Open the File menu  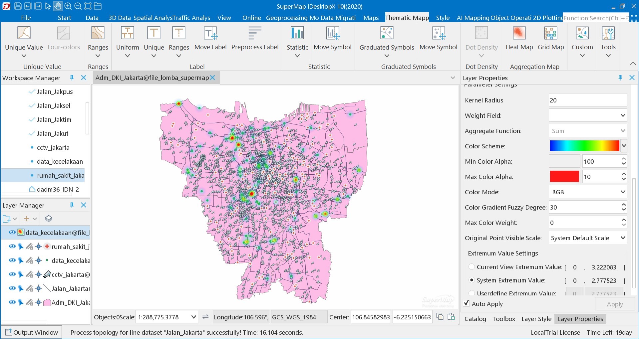pos(26,18)
